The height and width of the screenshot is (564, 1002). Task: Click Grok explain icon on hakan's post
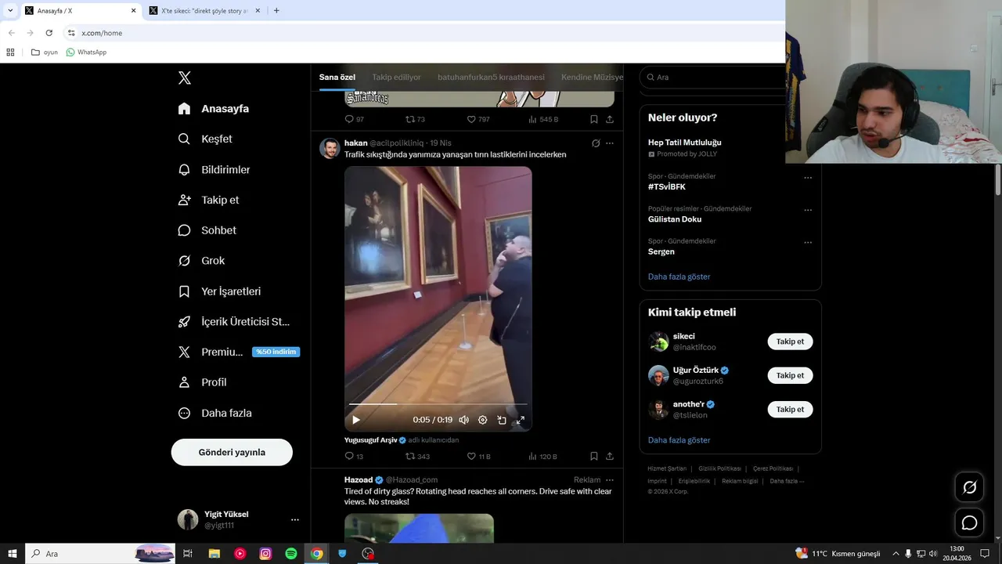click(x=596, y=143)
